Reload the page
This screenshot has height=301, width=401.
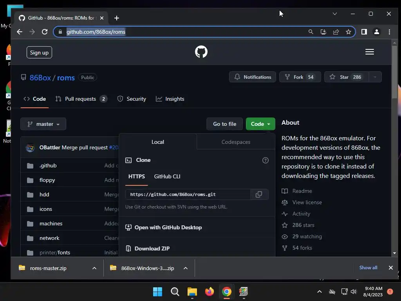point(45,32)
